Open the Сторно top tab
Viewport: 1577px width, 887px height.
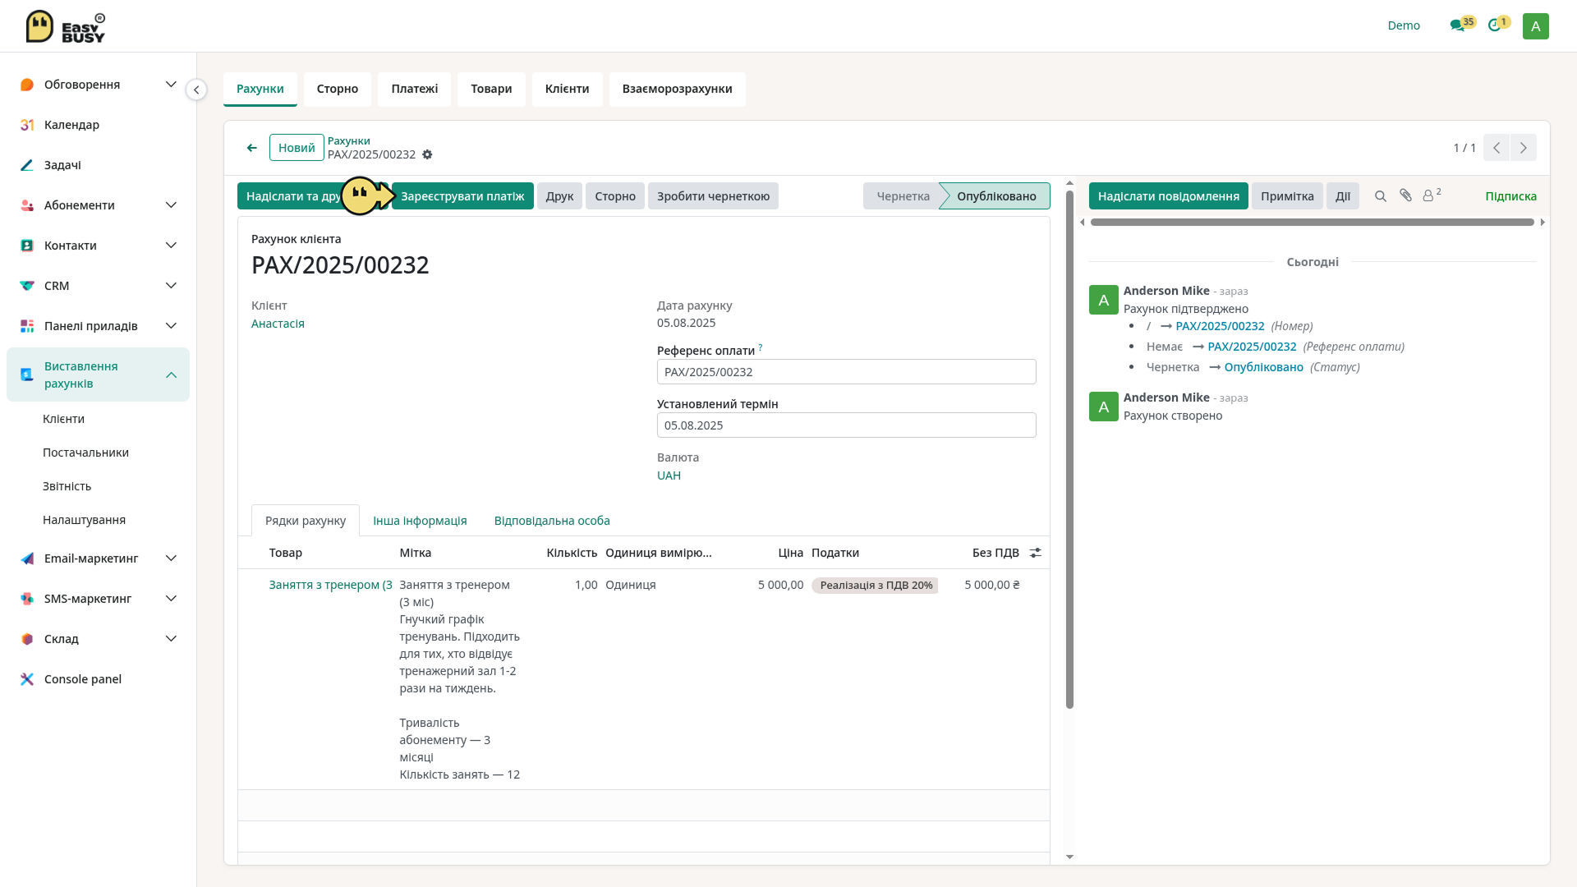coord(338,89)
